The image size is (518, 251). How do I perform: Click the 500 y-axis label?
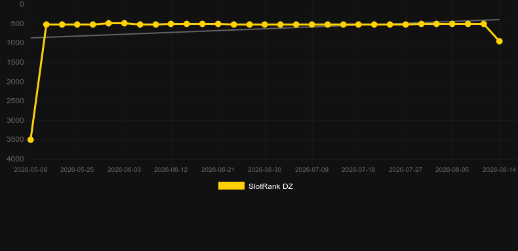pos(18,24)
